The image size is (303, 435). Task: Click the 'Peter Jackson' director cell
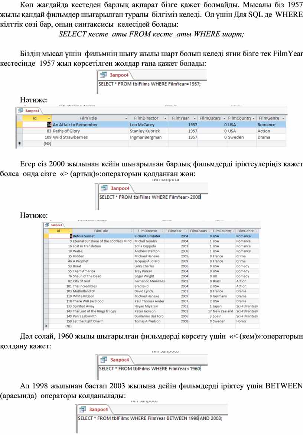(x=149, y=311)
